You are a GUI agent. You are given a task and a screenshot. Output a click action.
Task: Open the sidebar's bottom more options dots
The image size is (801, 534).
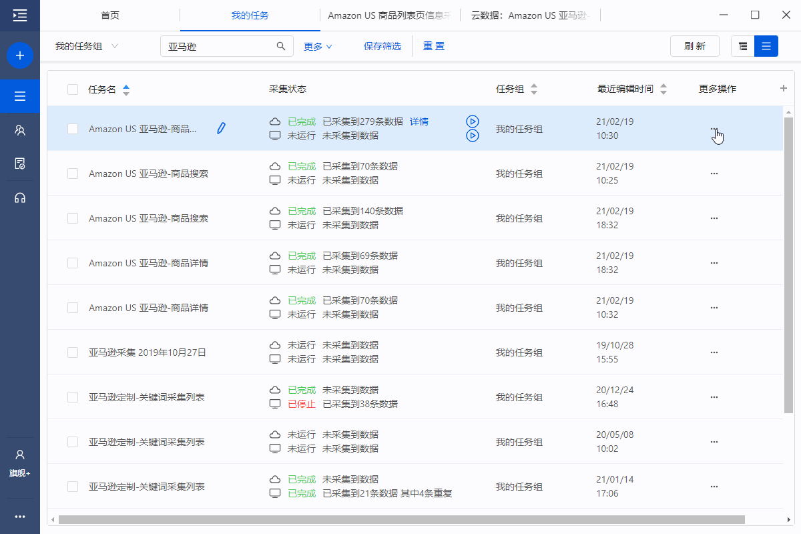coord(20,516)
